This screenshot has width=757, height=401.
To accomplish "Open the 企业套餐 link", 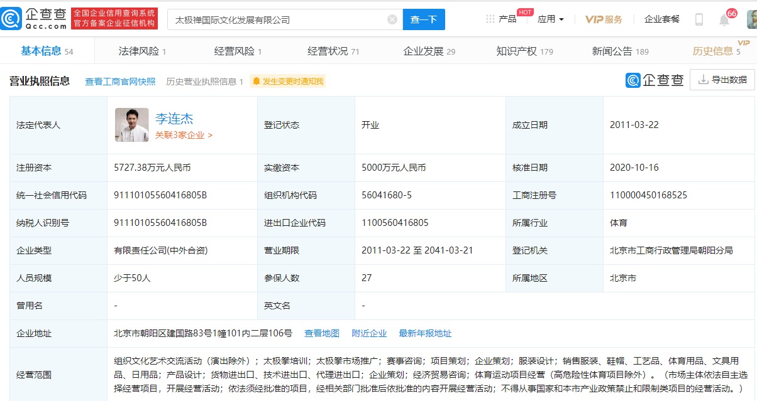I will click(662, 19).
